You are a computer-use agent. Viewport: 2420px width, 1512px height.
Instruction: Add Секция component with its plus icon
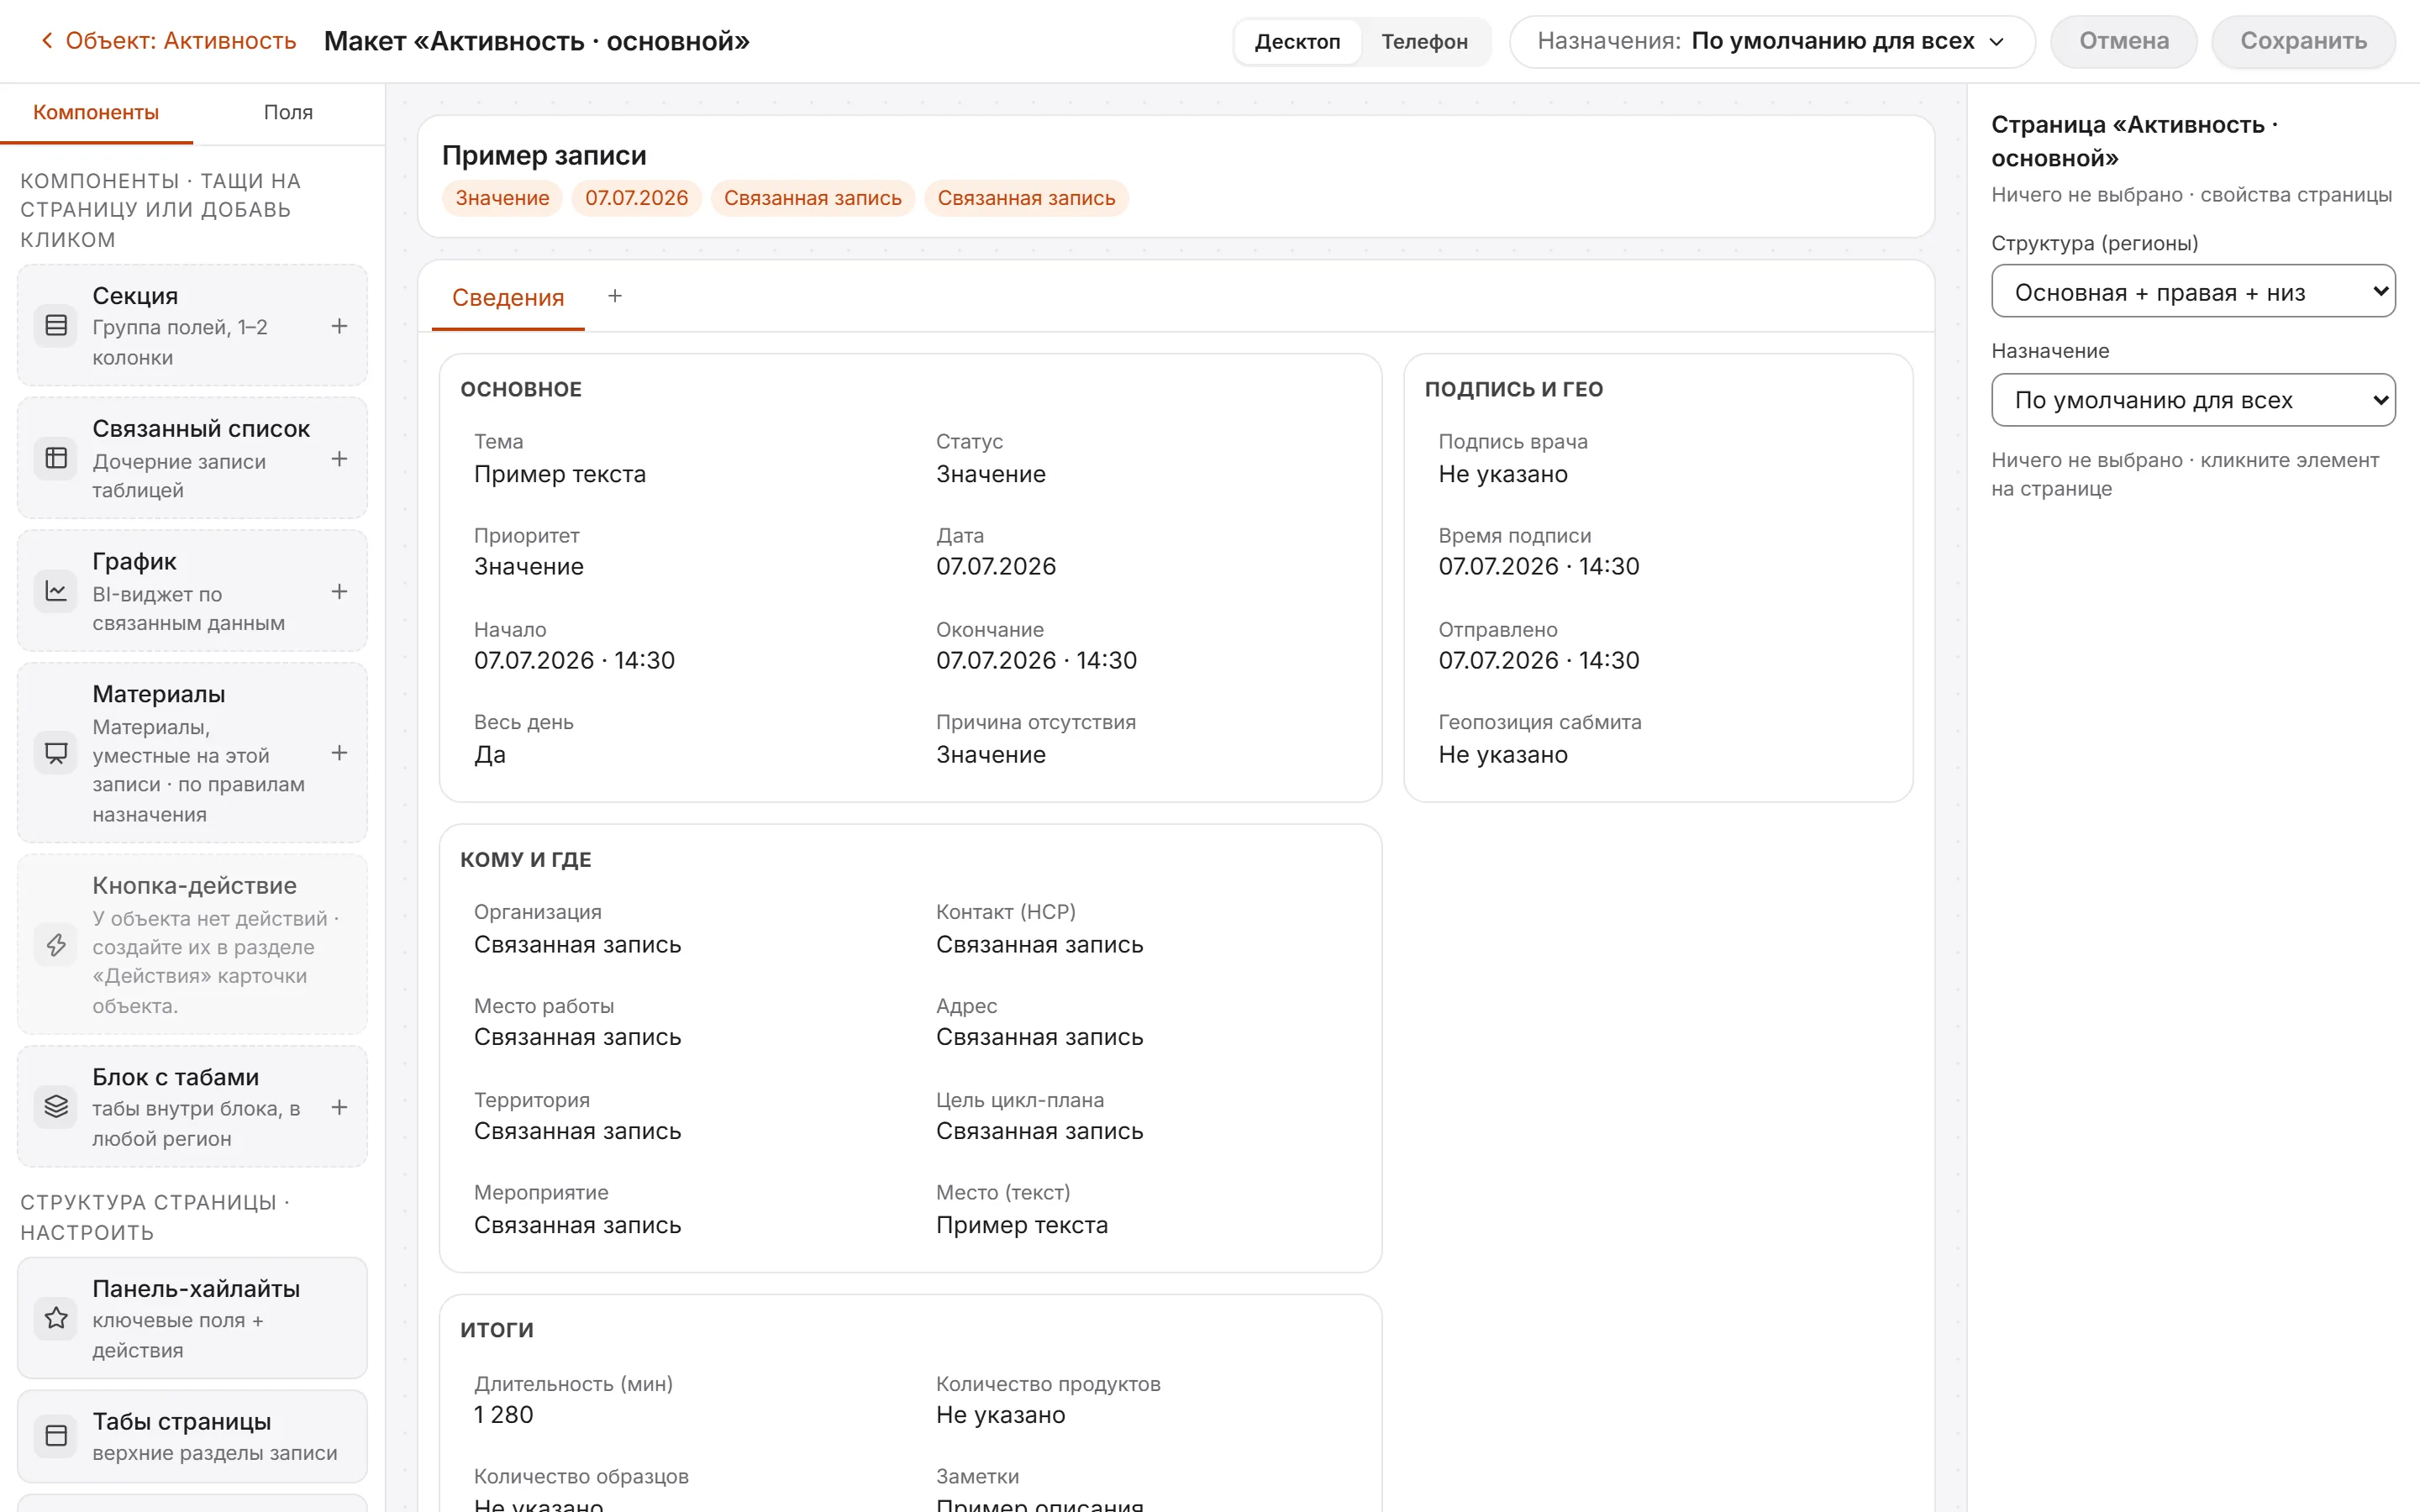pyautogui.click(x=339, y=326)
